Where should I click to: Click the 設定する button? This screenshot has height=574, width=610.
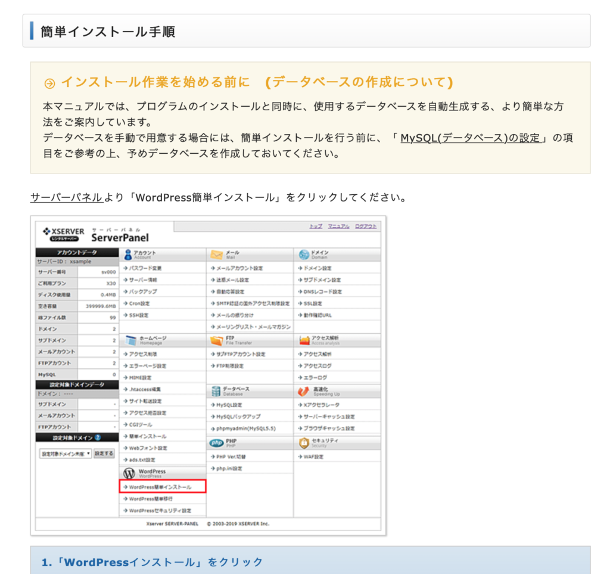pos(104,454)
